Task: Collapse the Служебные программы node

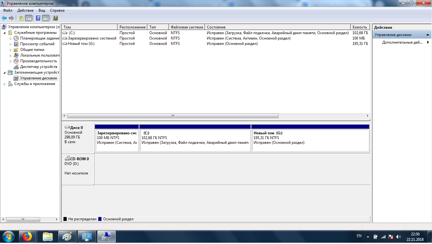Action: click(4, 33)
